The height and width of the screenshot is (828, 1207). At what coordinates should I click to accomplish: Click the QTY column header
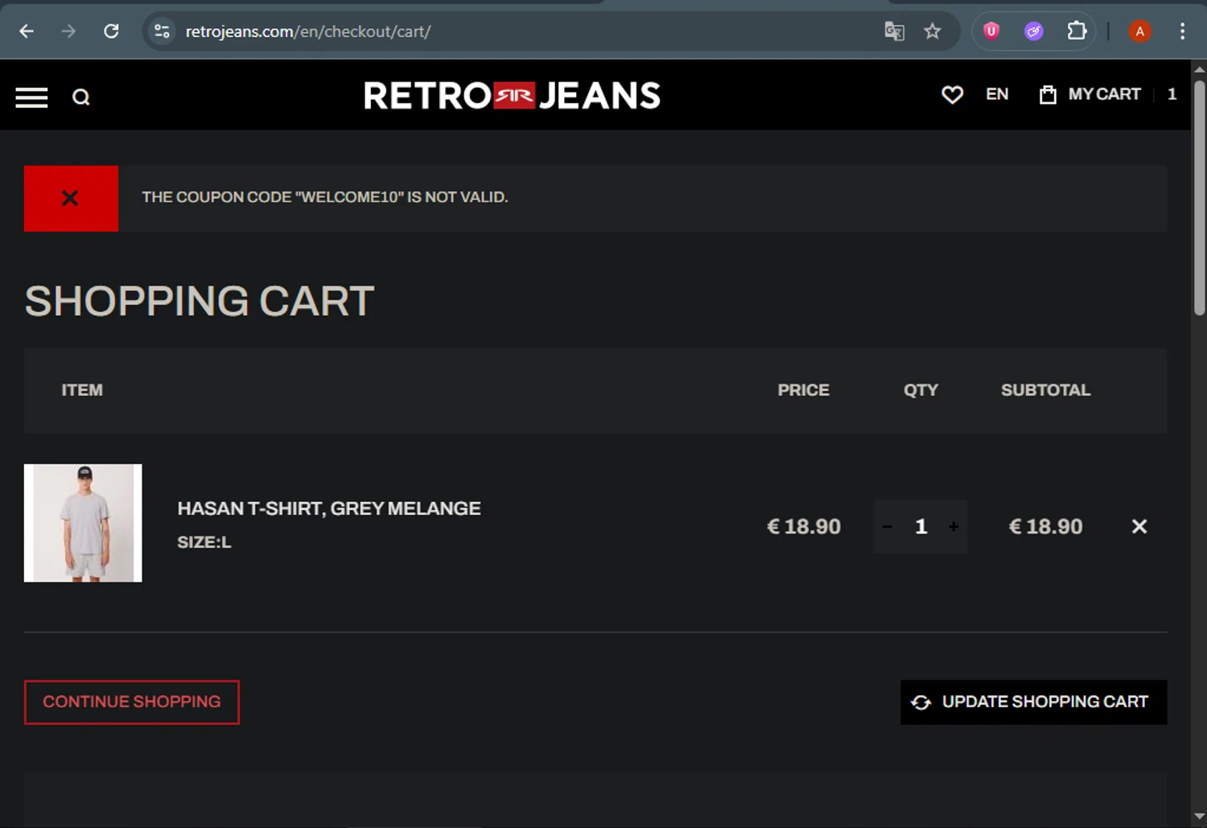[x=921, y=390]
